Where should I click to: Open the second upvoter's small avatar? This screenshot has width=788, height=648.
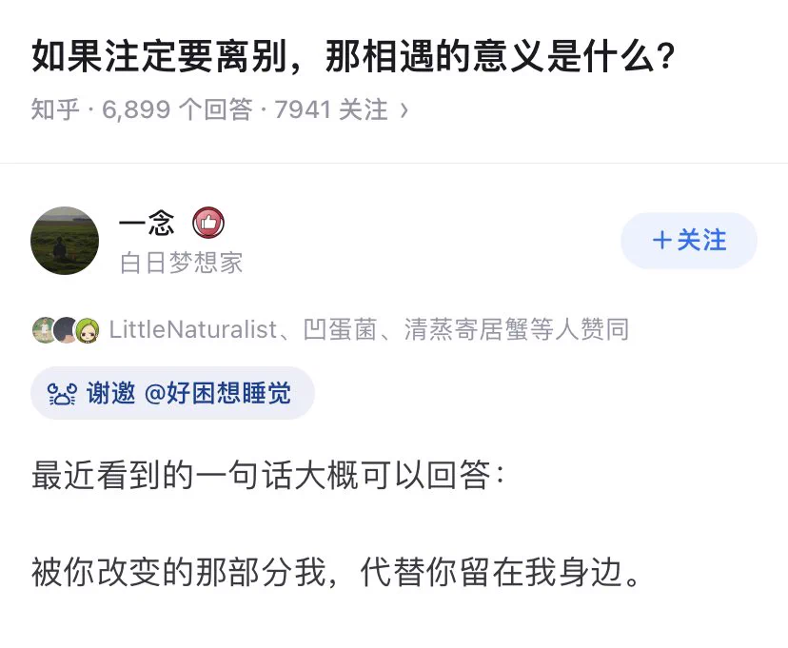point(65,330)
